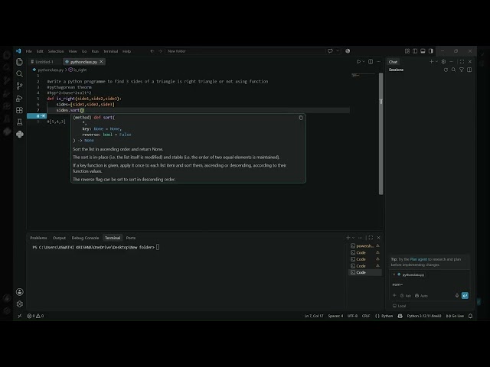Start voice input with the microphone icon

click(457, 296)
